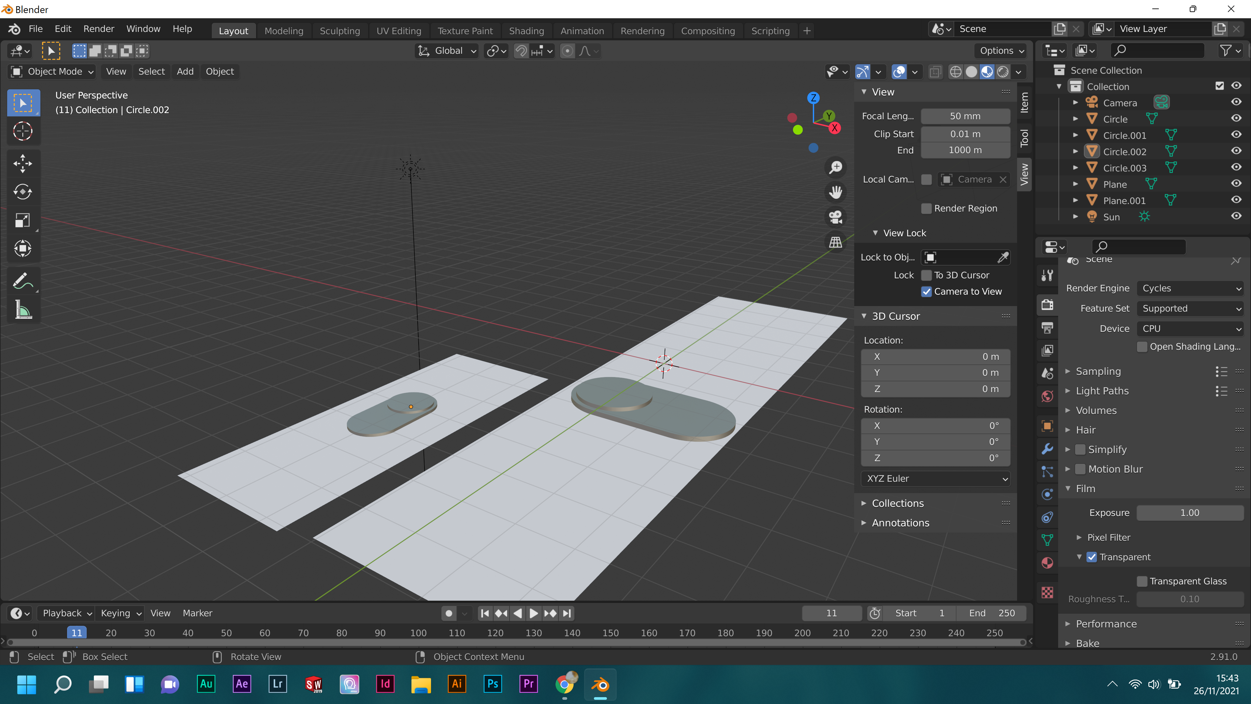This screenshot has height=704, width=1251.
Task: Expand the Collections panel in sidebar
Action: [x=898, y=504]
